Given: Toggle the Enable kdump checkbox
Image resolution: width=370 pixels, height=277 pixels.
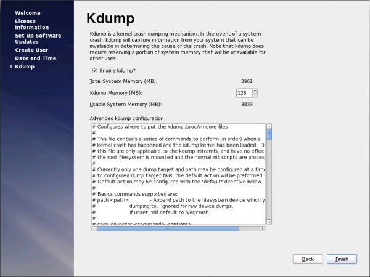Looking at the screenshot, I should tap(94, 71).
